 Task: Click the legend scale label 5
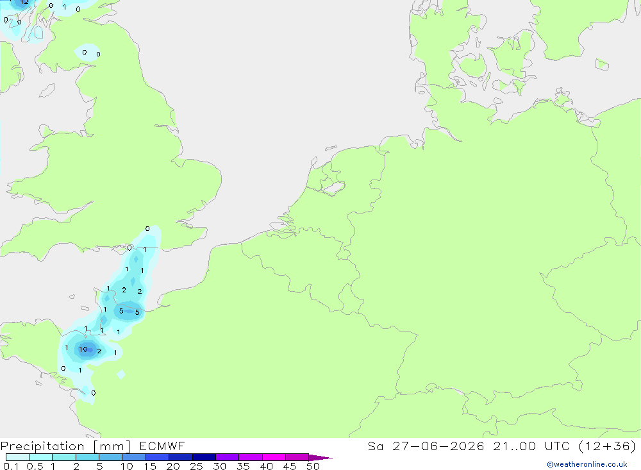(x=99, y=466)
